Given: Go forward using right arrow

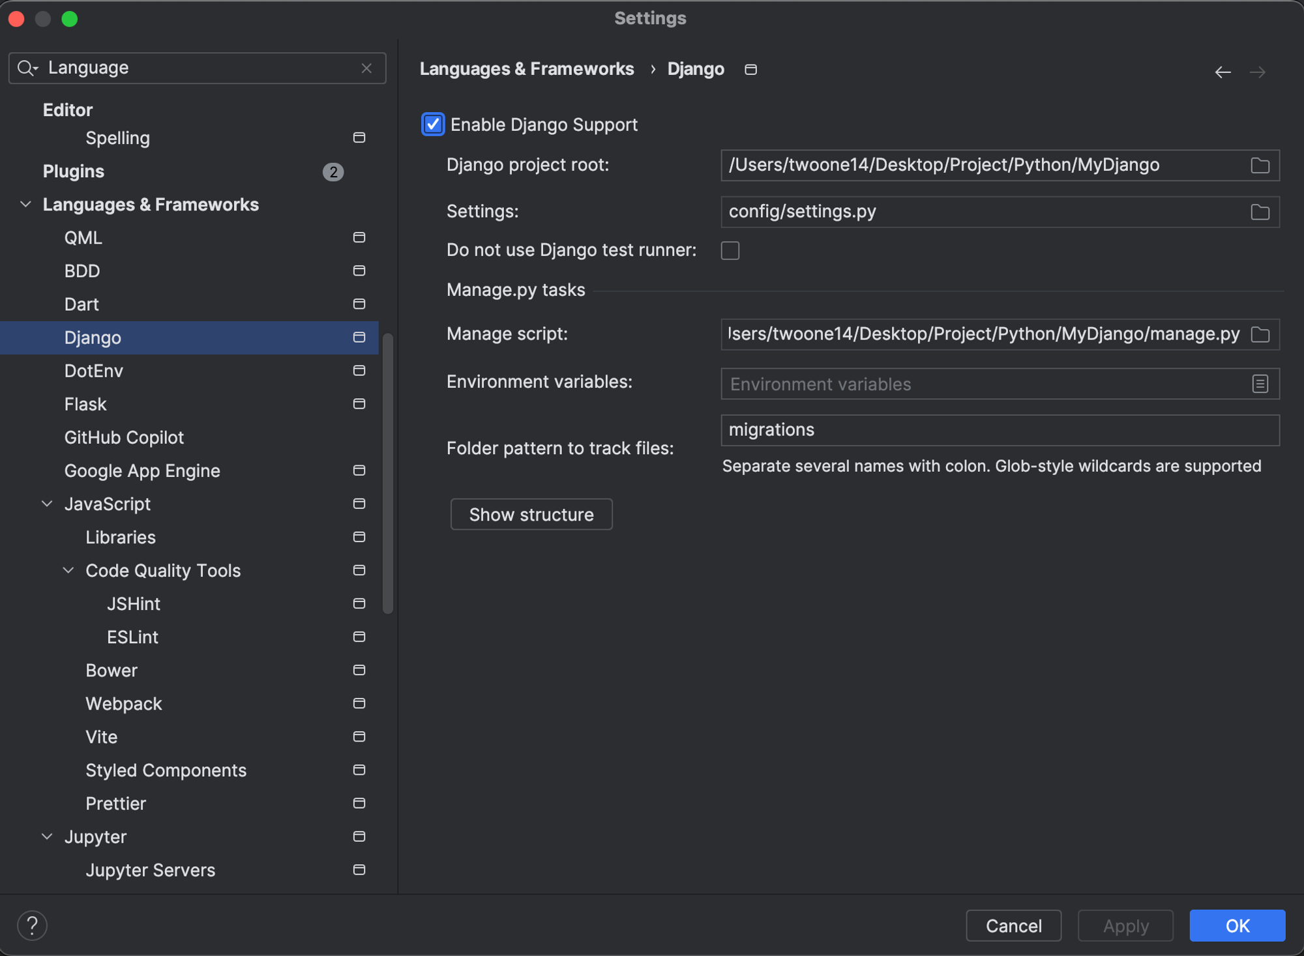Looking at the screenshot, I should (1258, 72).
